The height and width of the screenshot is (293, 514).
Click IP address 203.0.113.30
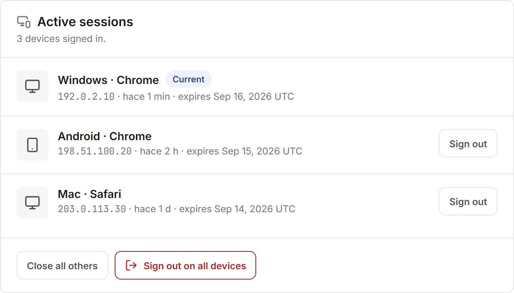[x=92, y=209]
